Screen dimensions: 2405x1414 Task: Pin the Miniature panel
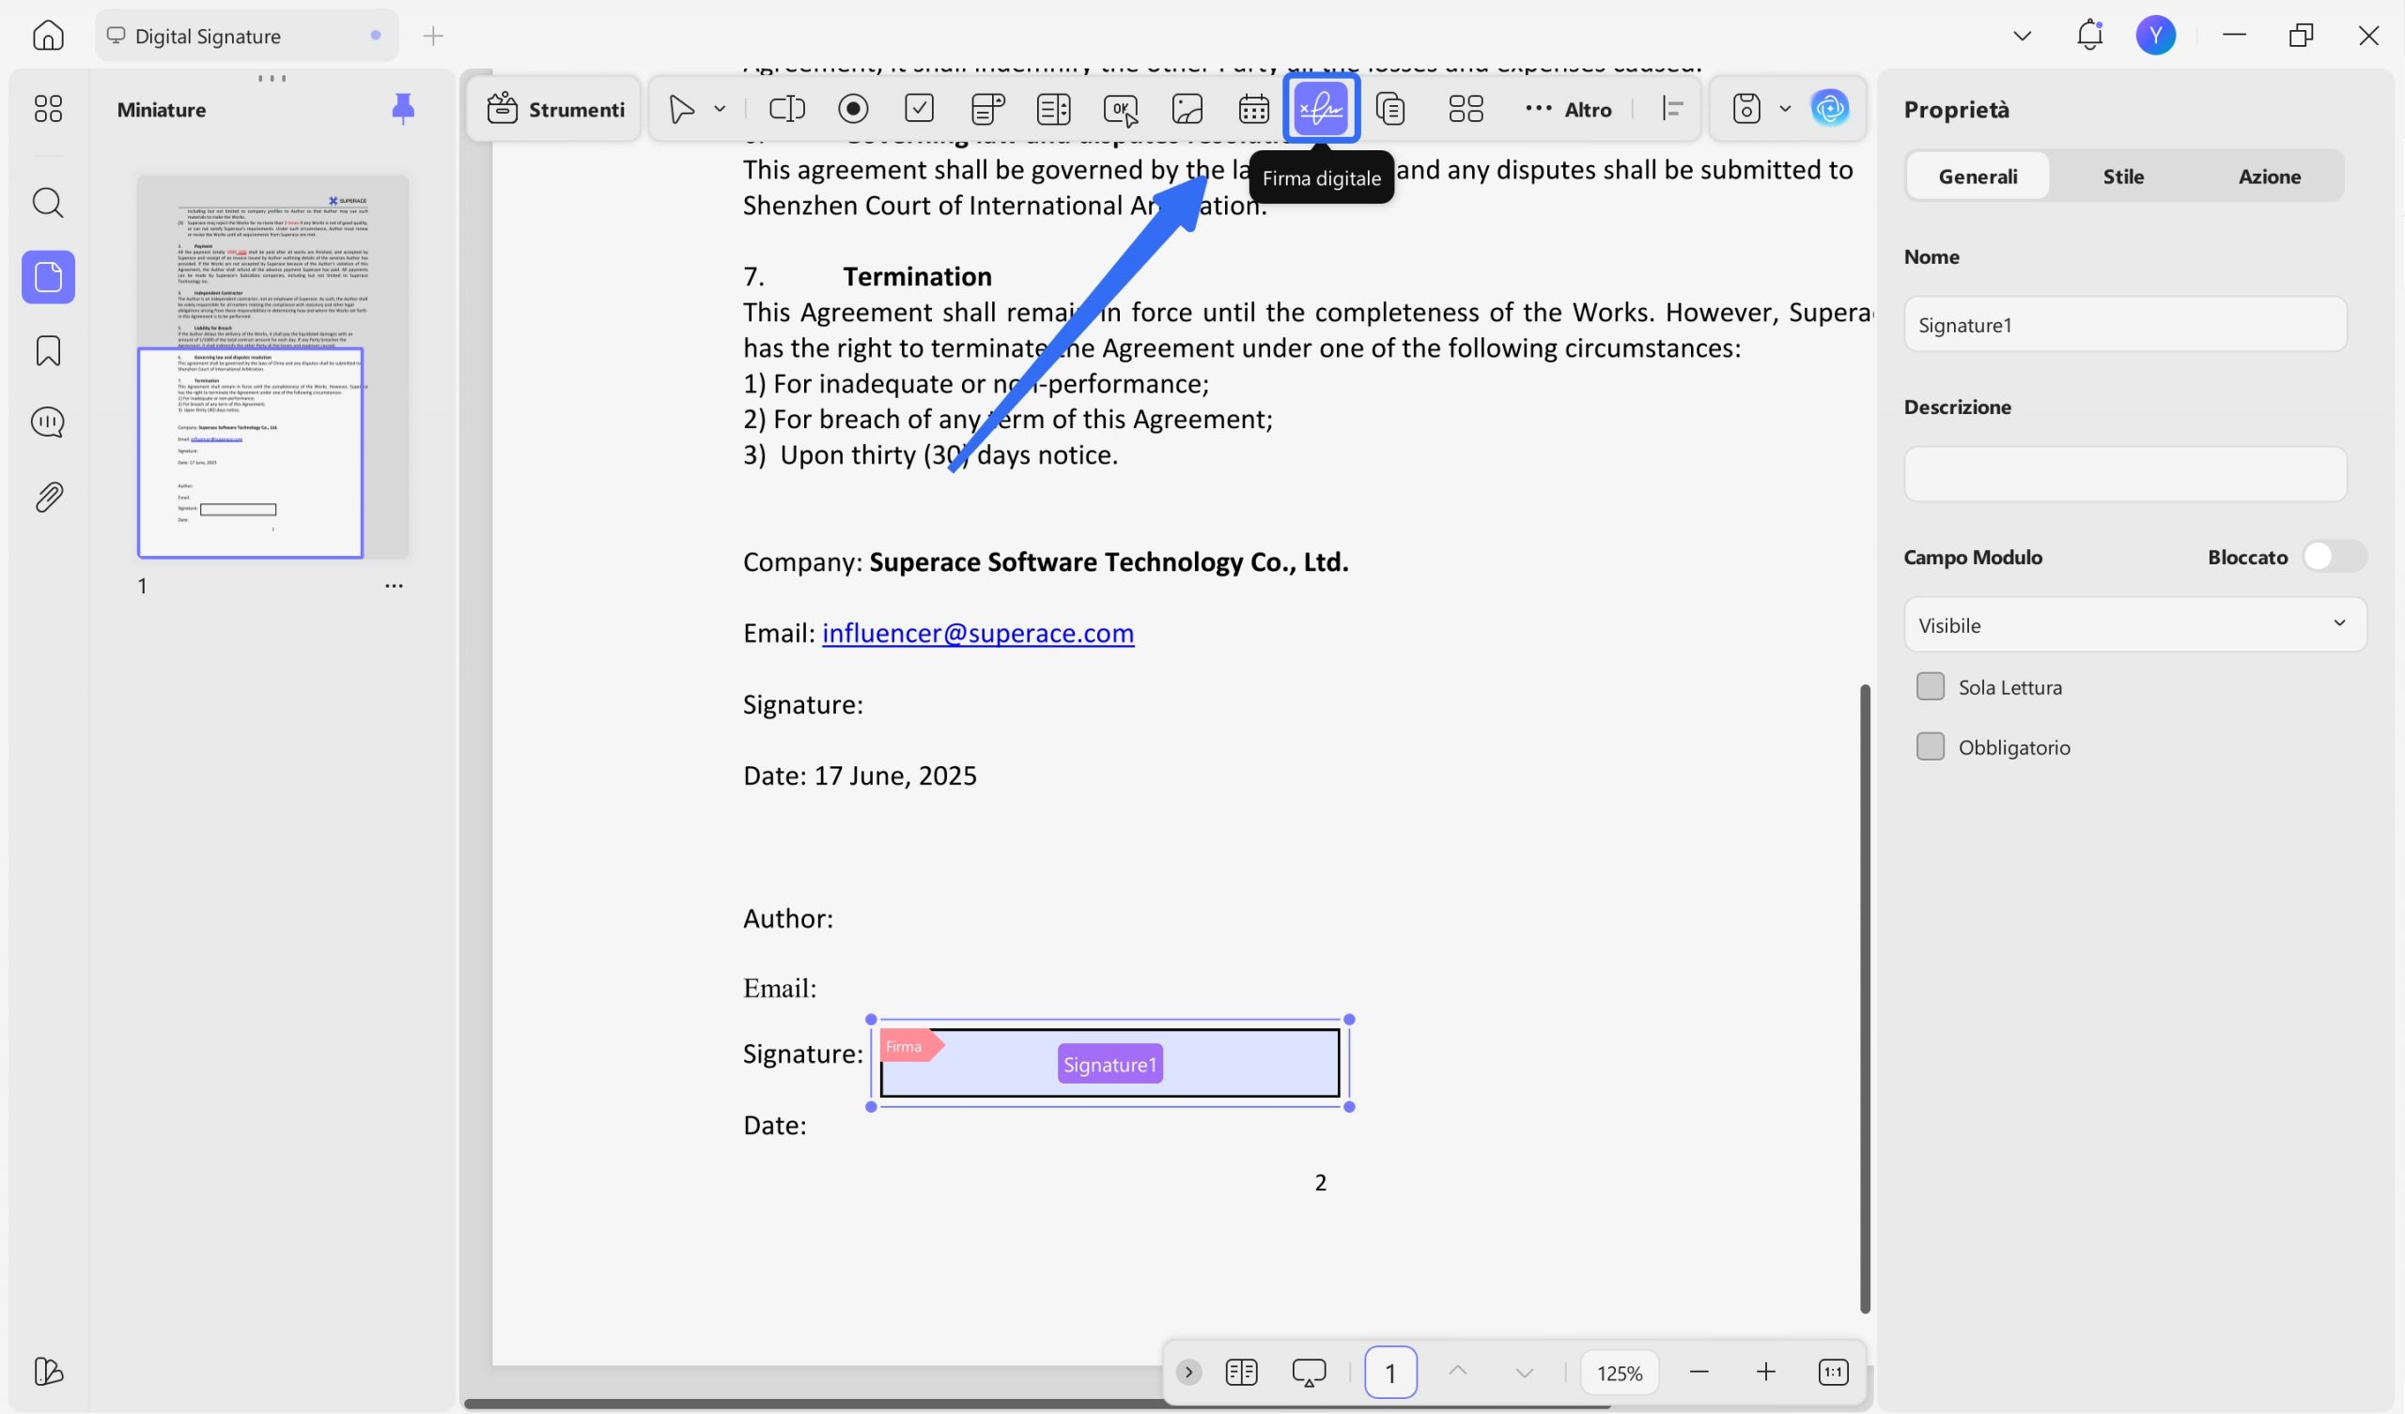coord(403,109)
